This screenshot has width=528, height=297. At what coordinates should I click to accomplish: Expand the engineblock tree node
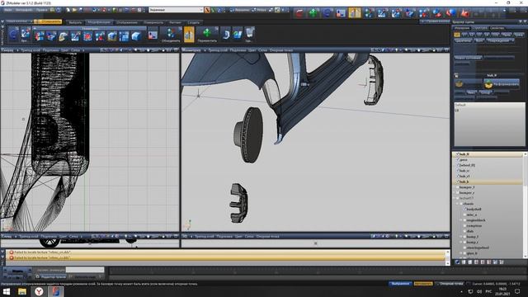(461, 220)
